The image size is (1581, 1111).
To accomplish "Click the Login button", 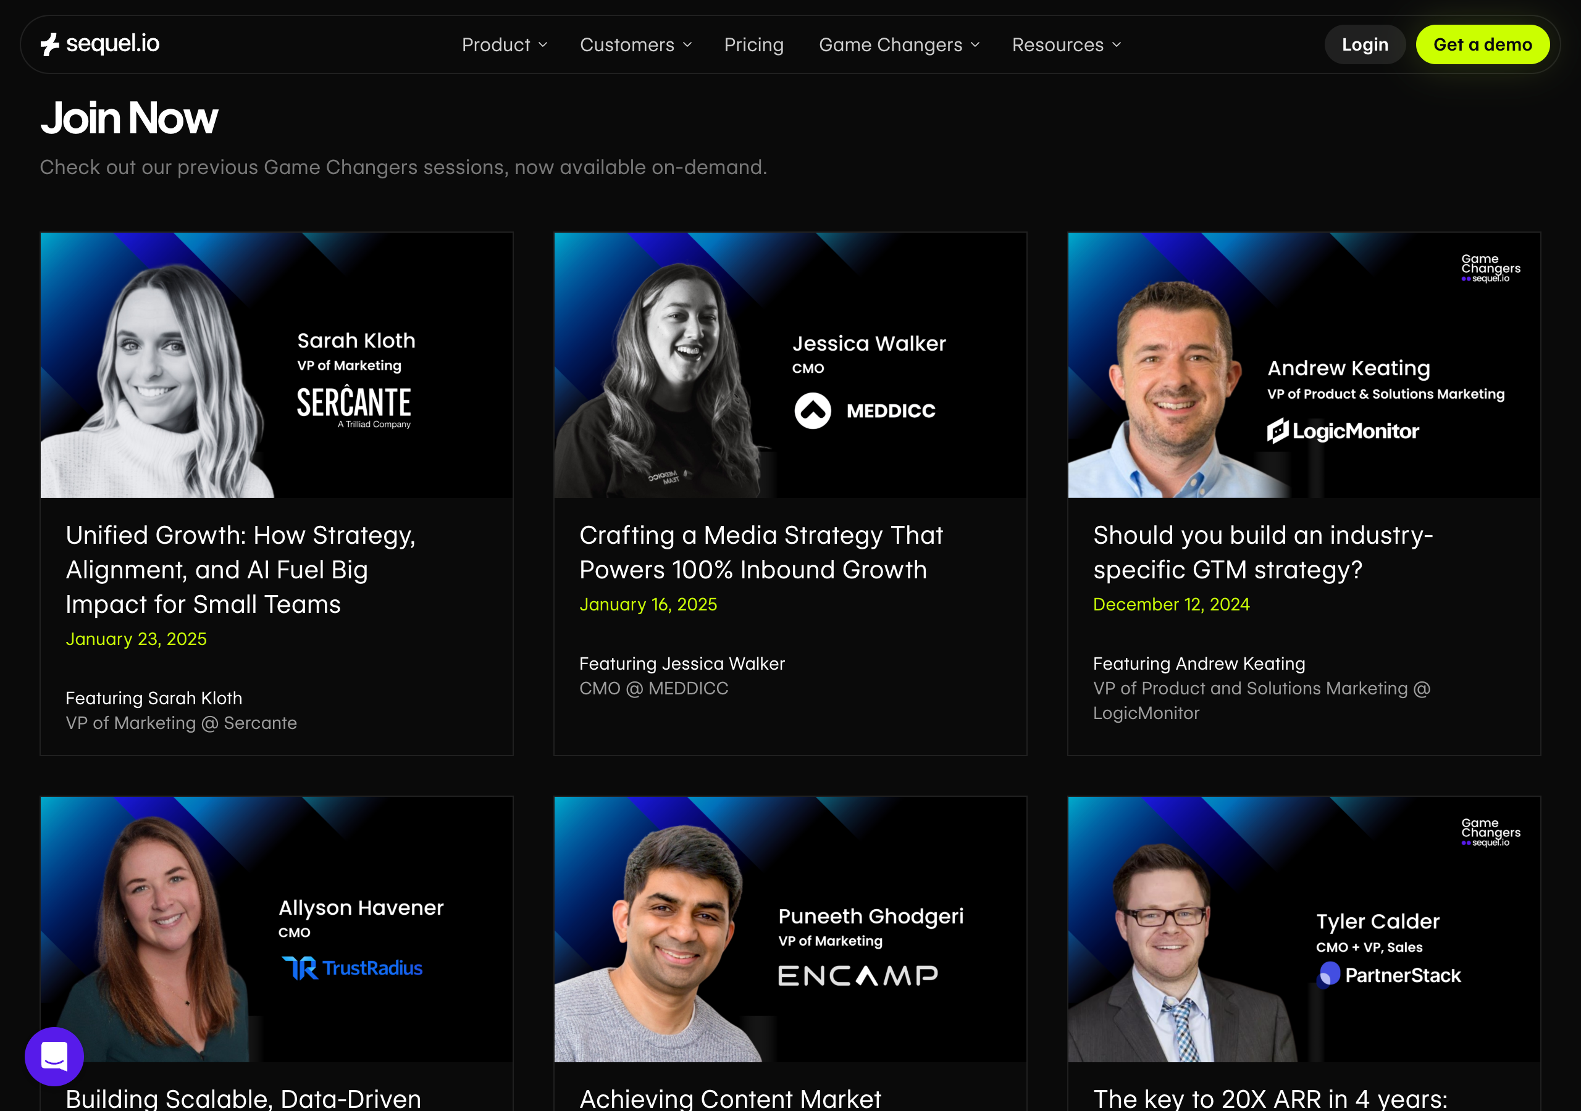I will [1365, 43].
